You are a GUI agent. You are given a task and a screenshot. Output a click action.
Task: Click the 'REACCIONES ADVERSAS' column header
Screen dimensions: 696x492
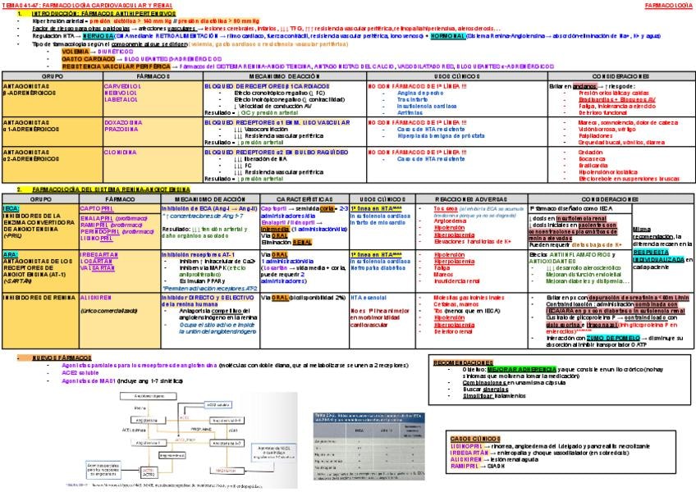(x=471, y=199)
